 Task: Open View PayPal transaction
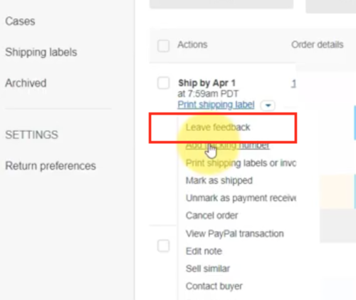(235, 234)
